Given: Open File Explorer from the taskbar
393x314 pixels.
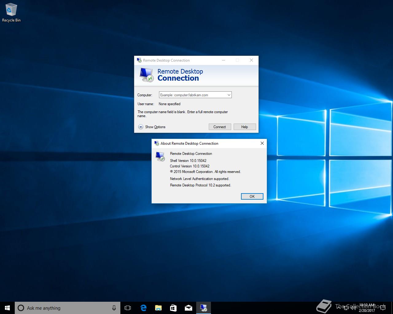Looking at the screenshot, I should tap(158, 308).
